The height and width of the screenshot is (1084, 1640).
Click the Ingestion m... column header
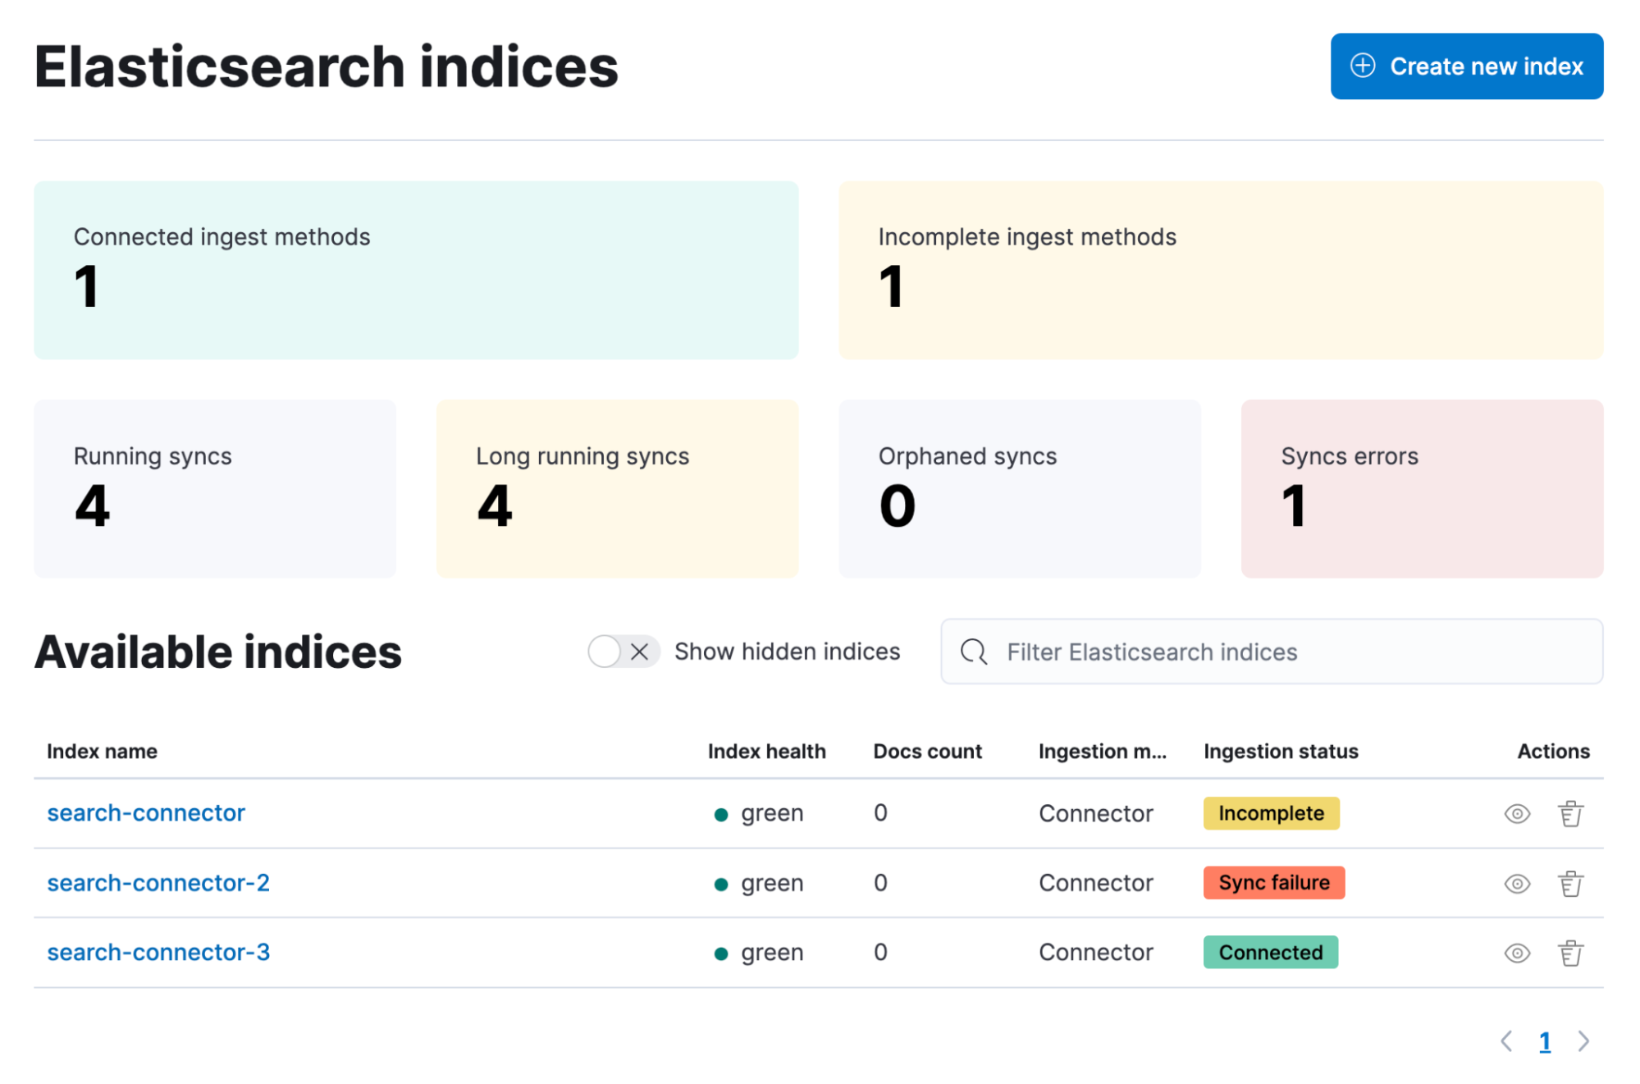pyautogui.click(x=1102, y=751)
